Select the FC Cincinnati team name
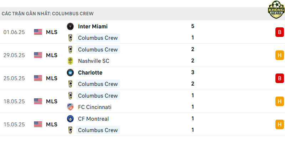Image resolution: width=285 pixels, height=142 pixels. point(95,107)
